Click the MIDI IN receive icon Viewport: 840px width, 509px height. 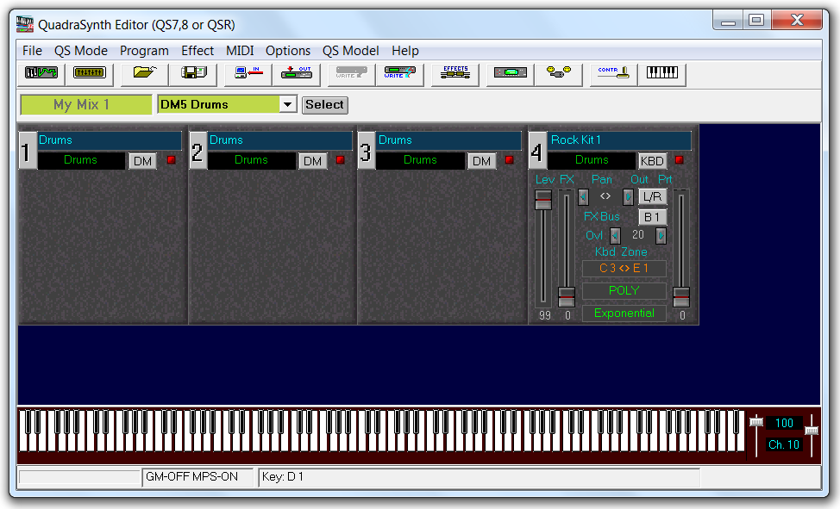click(248, 74)
